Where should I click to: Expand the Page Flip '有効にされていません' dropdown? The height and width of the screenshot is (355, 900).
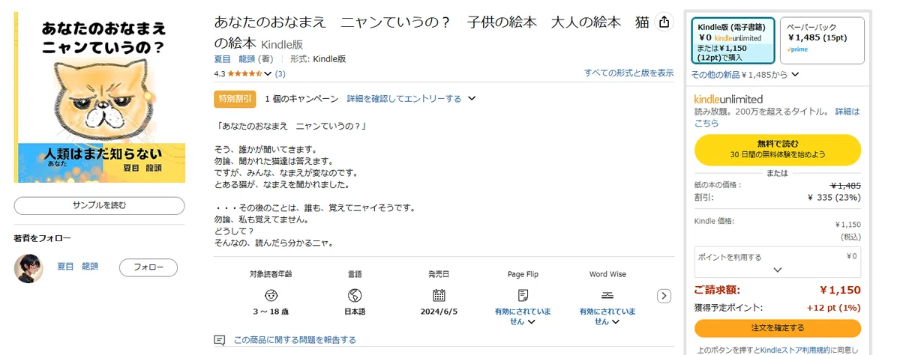pyautogui.click(x=523, y=316)
